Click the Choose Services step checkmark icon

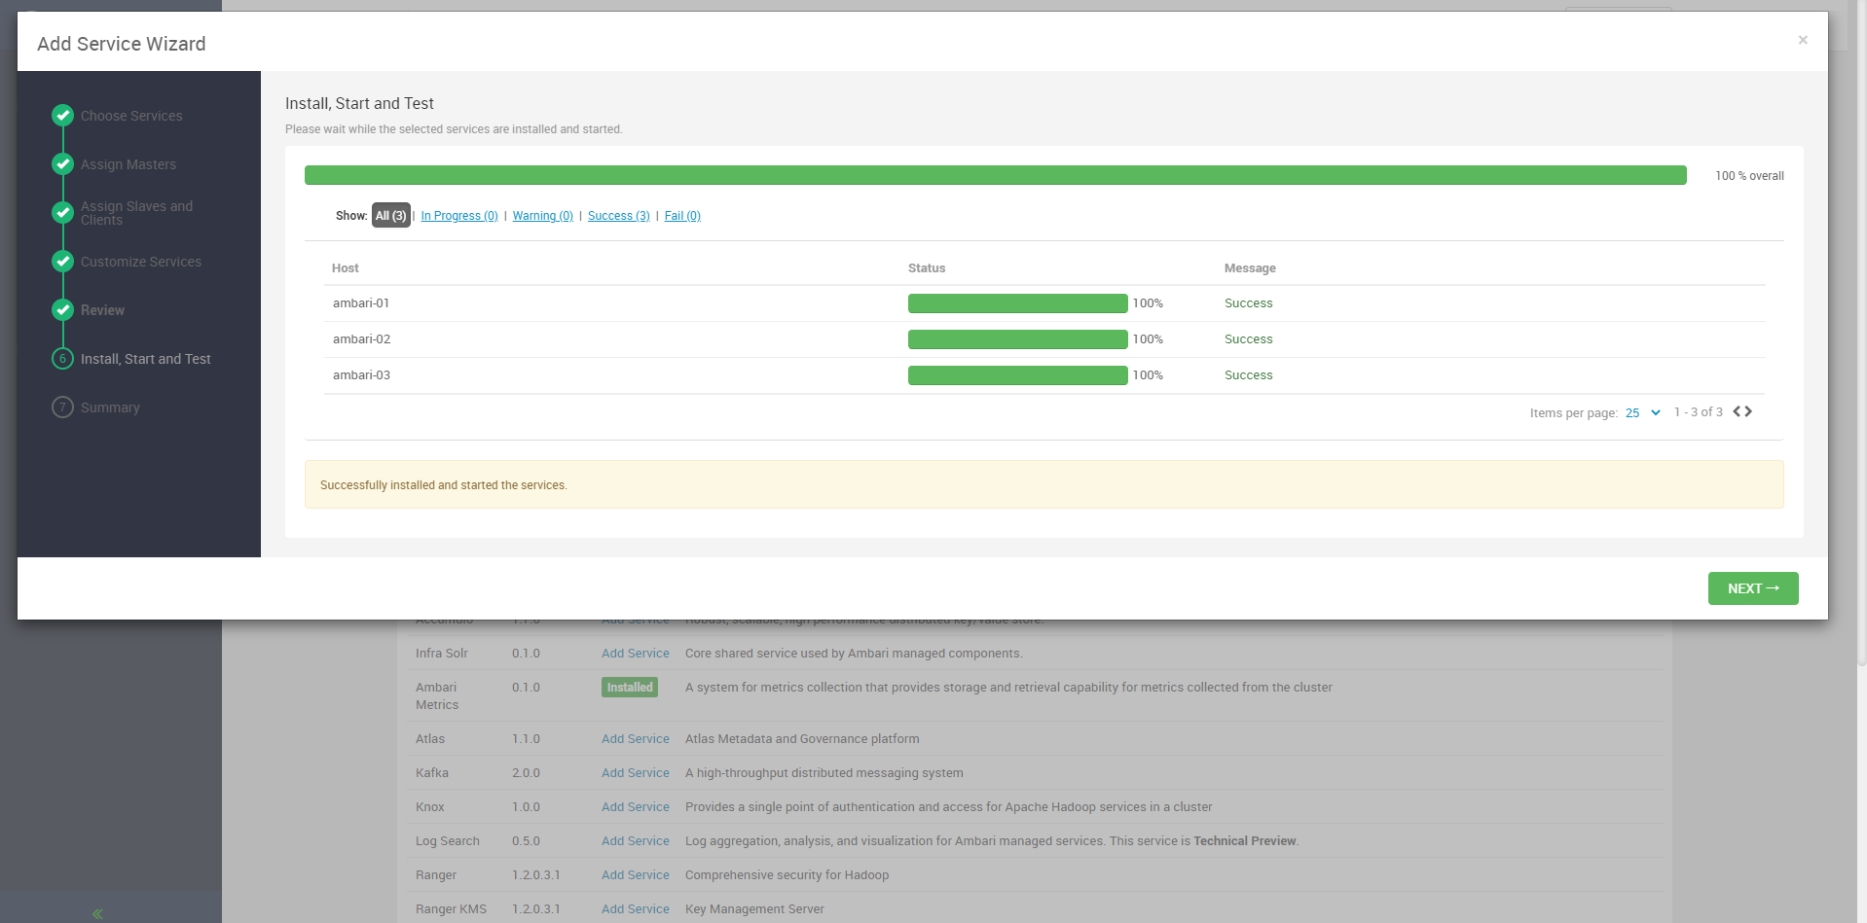(62, 116)
